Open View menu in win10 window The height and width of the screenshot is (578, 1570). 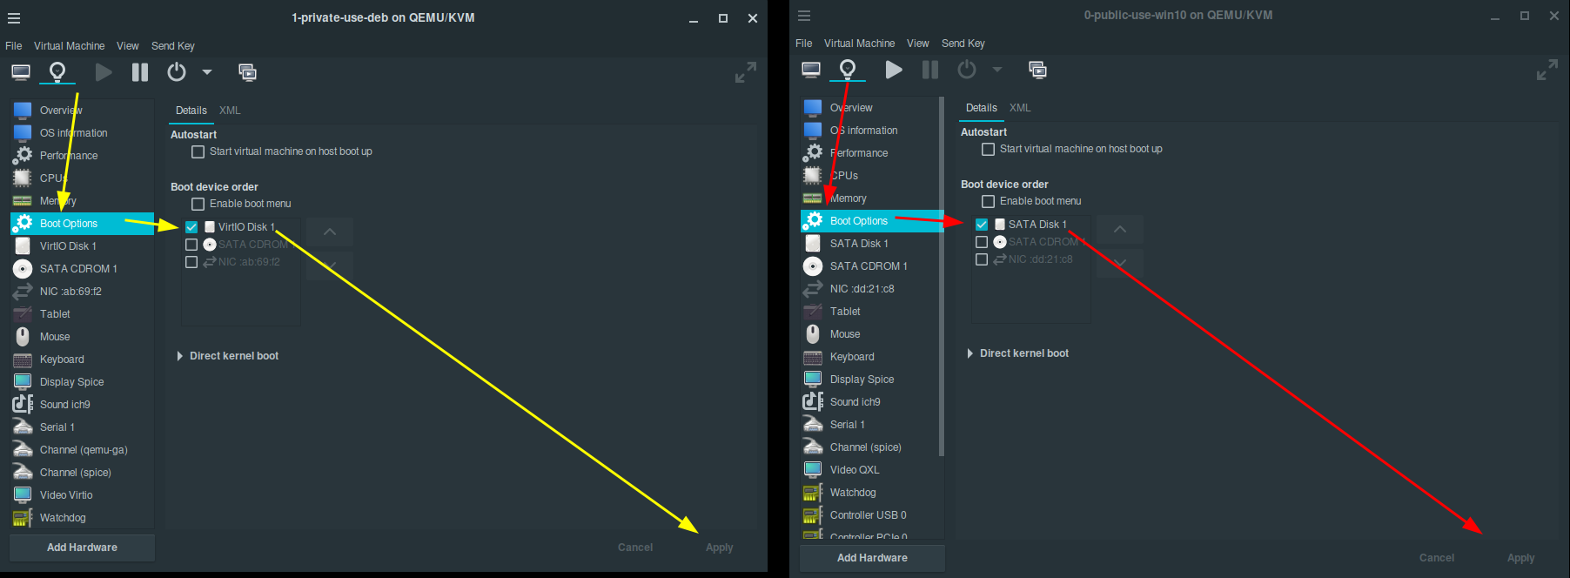point(918,44)
